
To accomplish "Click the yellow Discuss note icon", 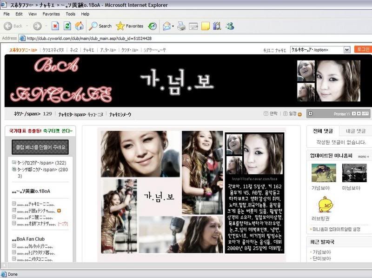I will coord(206,26).
